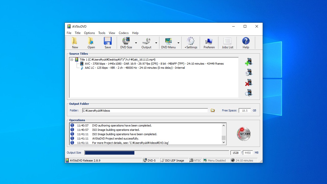Select 'ISO Image building operations have been completed.' line
Viewport: 327px width, 184px height.
[125, 134]
